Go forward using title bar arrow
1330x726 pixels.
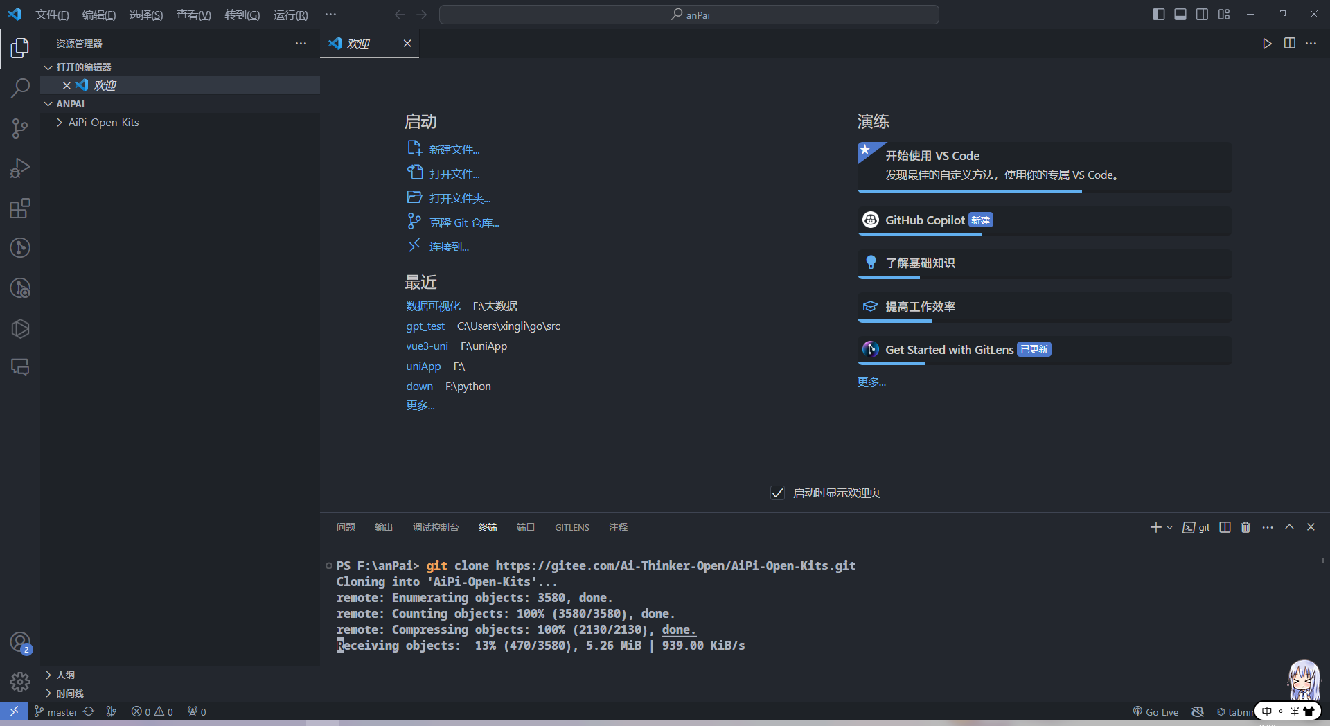(421, 15)
